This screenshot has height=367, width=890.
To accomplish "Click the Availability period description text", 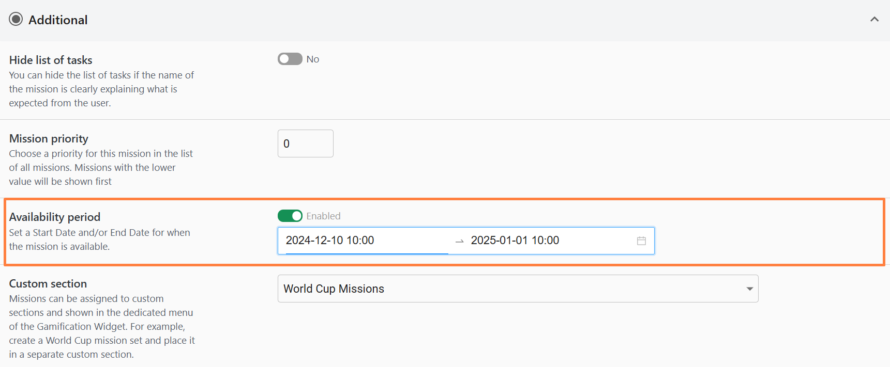I will click(x=99, y=240).
